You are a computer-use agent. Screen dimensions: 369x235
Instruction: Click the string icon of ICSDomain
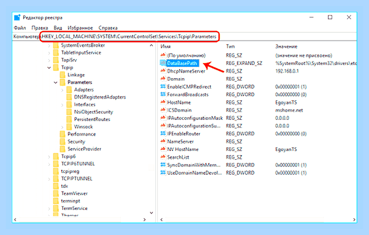coord(163,110)
